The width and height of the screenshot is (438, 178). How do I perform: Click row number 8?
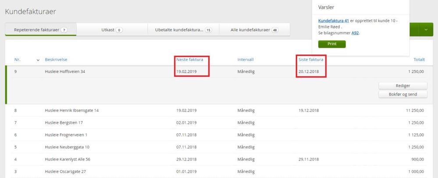[x=16, y=110]
